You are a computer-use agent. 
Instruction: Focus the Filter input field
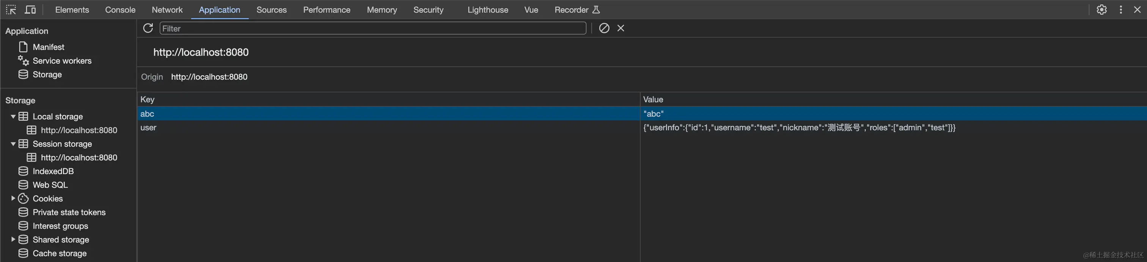click(x=373, y=28)
